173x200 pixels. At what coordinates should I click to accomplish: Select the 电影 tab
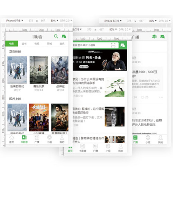(12, 44)
